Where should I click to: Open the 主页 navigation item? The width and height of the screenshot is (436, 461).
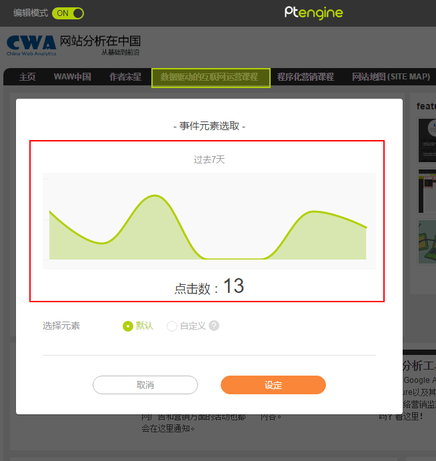click(27, 77)
